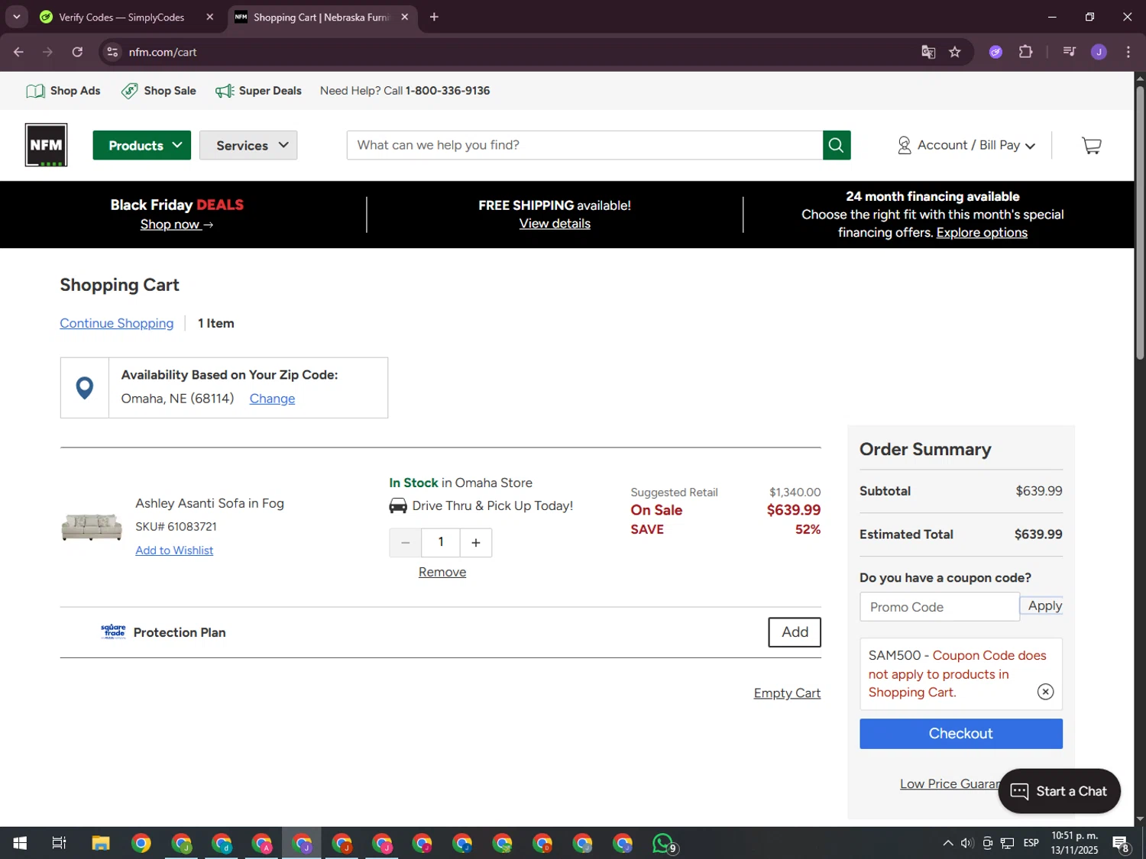This screenshot has height=859, width=1146.
Task: Change the zip code
Action: pos(272,399)
